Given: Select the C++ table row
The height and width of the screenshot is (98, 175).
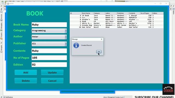Looking at the screenshot, I should 117,17.
